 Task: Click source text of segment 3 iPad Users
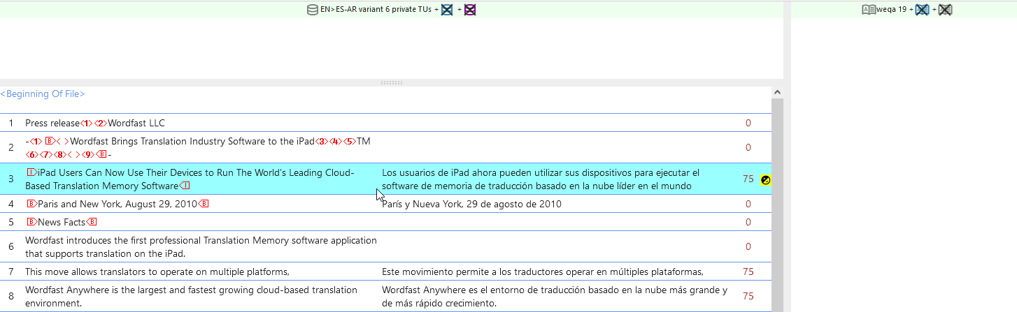[190, 179]
